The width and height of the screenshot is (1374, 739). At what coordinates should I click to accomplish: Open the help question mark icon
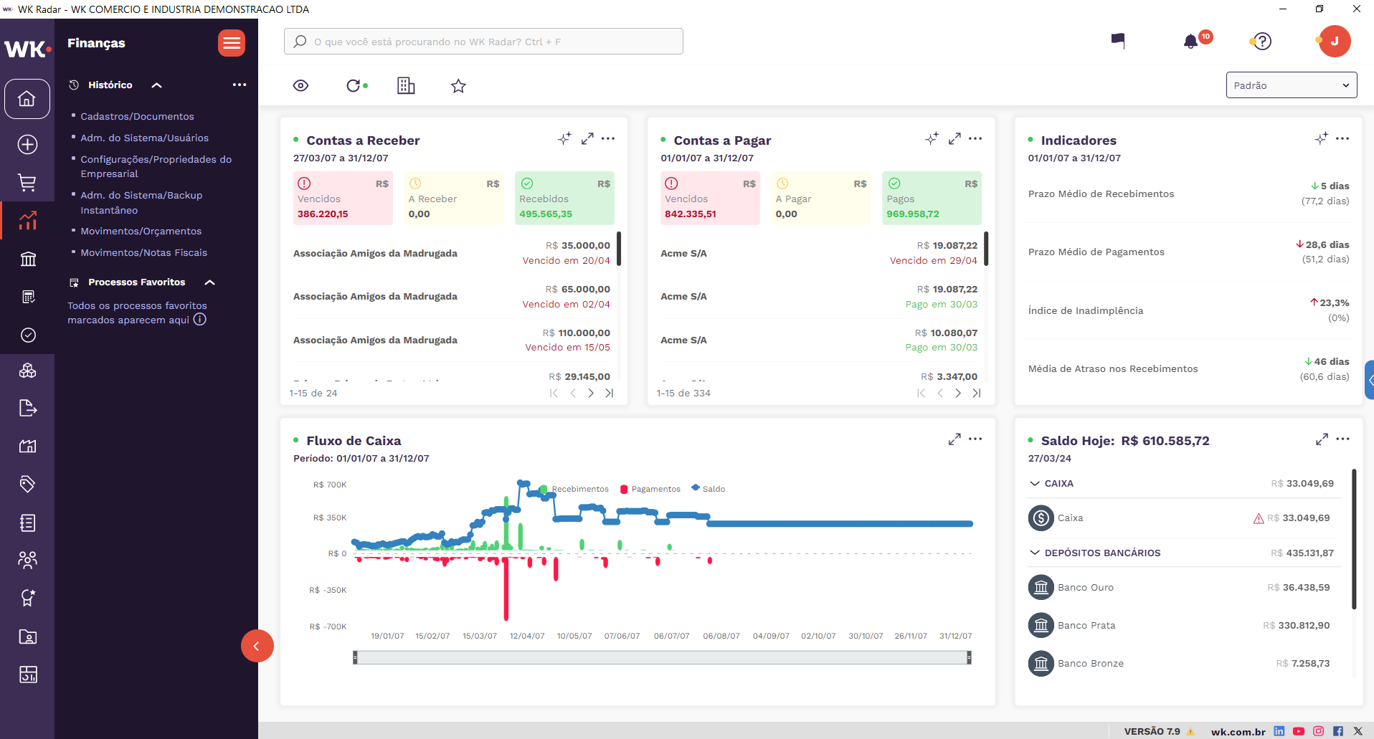pos(1262,42)
